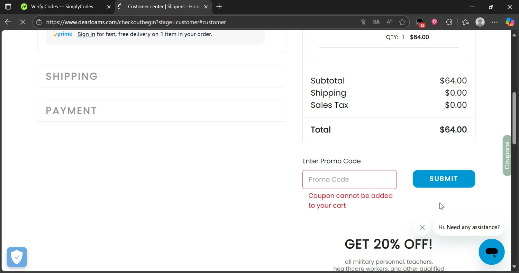
Task: Click the QTY: 1 item price $64.00
Action: pyautogui.click(x=419, y=37)
